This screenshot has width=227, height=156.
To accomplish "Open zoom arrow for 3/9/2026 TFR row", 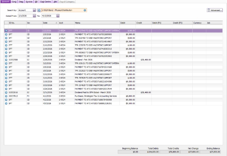I will [6, 71].
